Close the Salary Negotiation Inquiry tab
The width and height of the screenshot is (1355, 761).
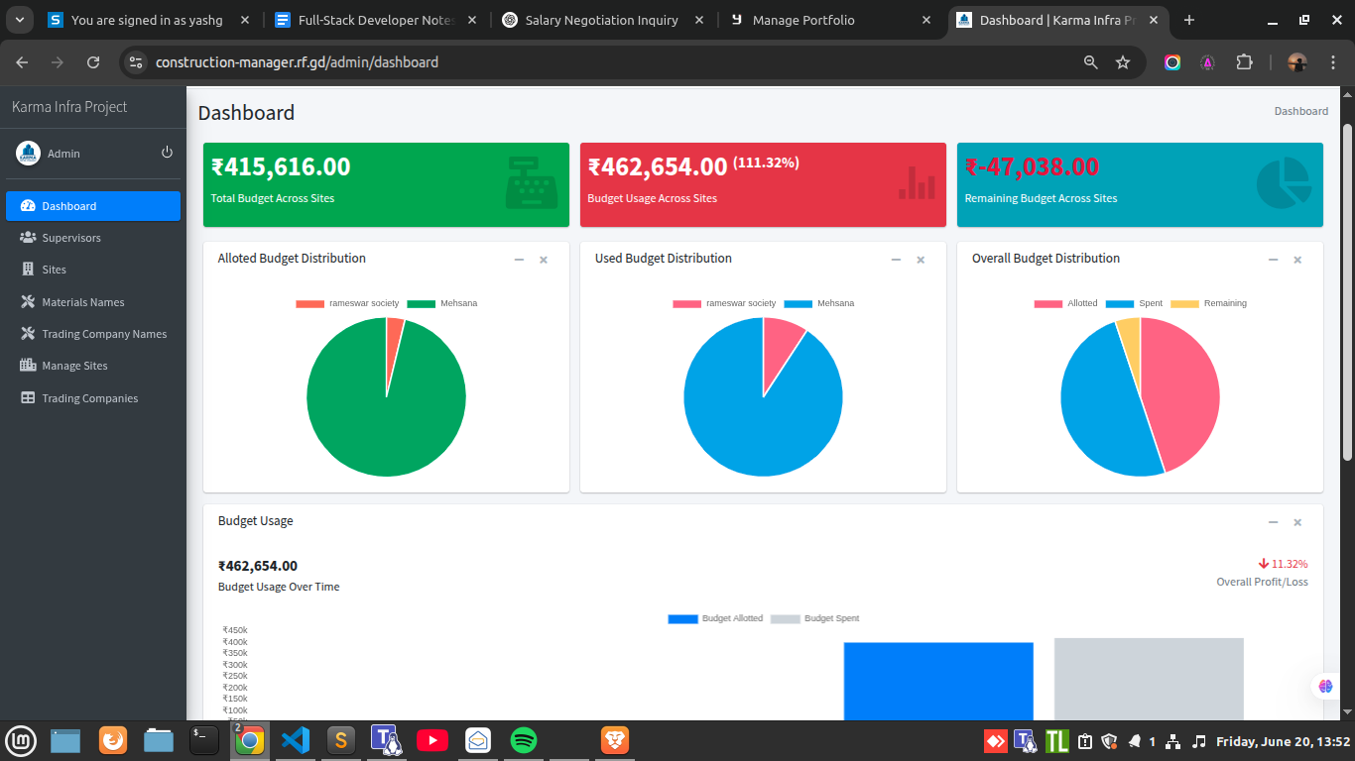(x=700, y=20)
